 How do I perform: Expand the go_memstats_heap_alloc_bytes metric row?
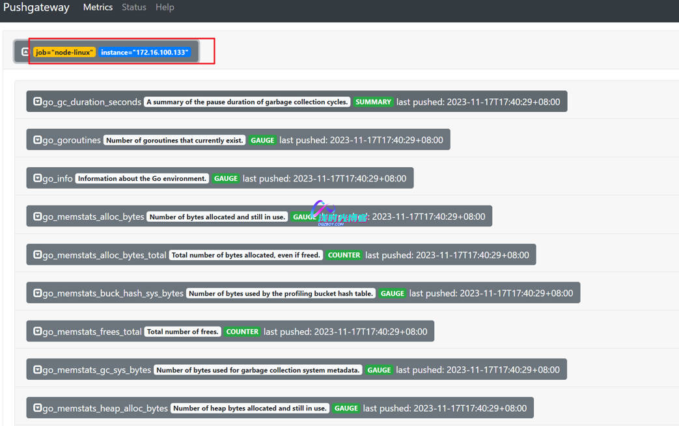point(38,408)
